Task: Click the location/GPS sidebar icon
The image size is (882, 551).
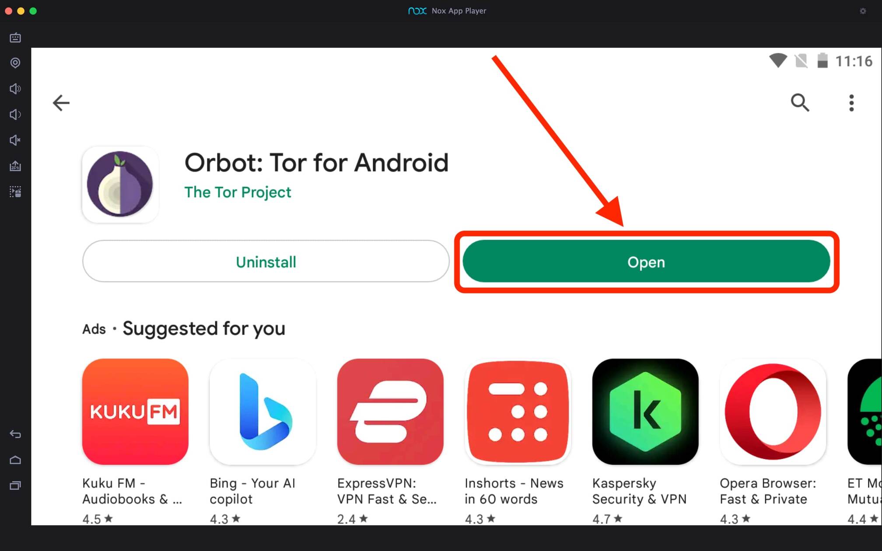Action: click(16, 63)
